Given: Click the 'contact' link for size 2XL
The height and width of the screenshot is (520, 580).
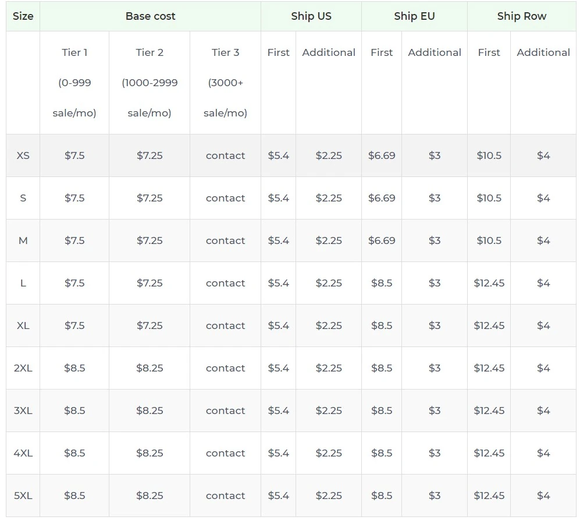Looking at the screenshot, I should [x=225, y=368].
